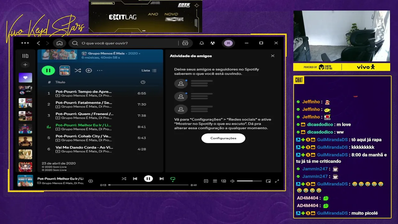Image resolution: width=398 pixels, height=224 pixels.
Task: Connect to a device icon
Action: (224, 181)
